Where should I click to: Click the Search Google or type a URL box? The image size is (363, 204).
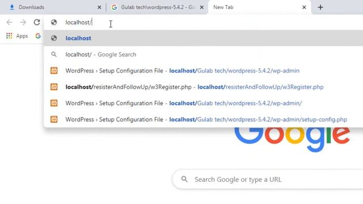pyautogui.click(x=268, y=179)
